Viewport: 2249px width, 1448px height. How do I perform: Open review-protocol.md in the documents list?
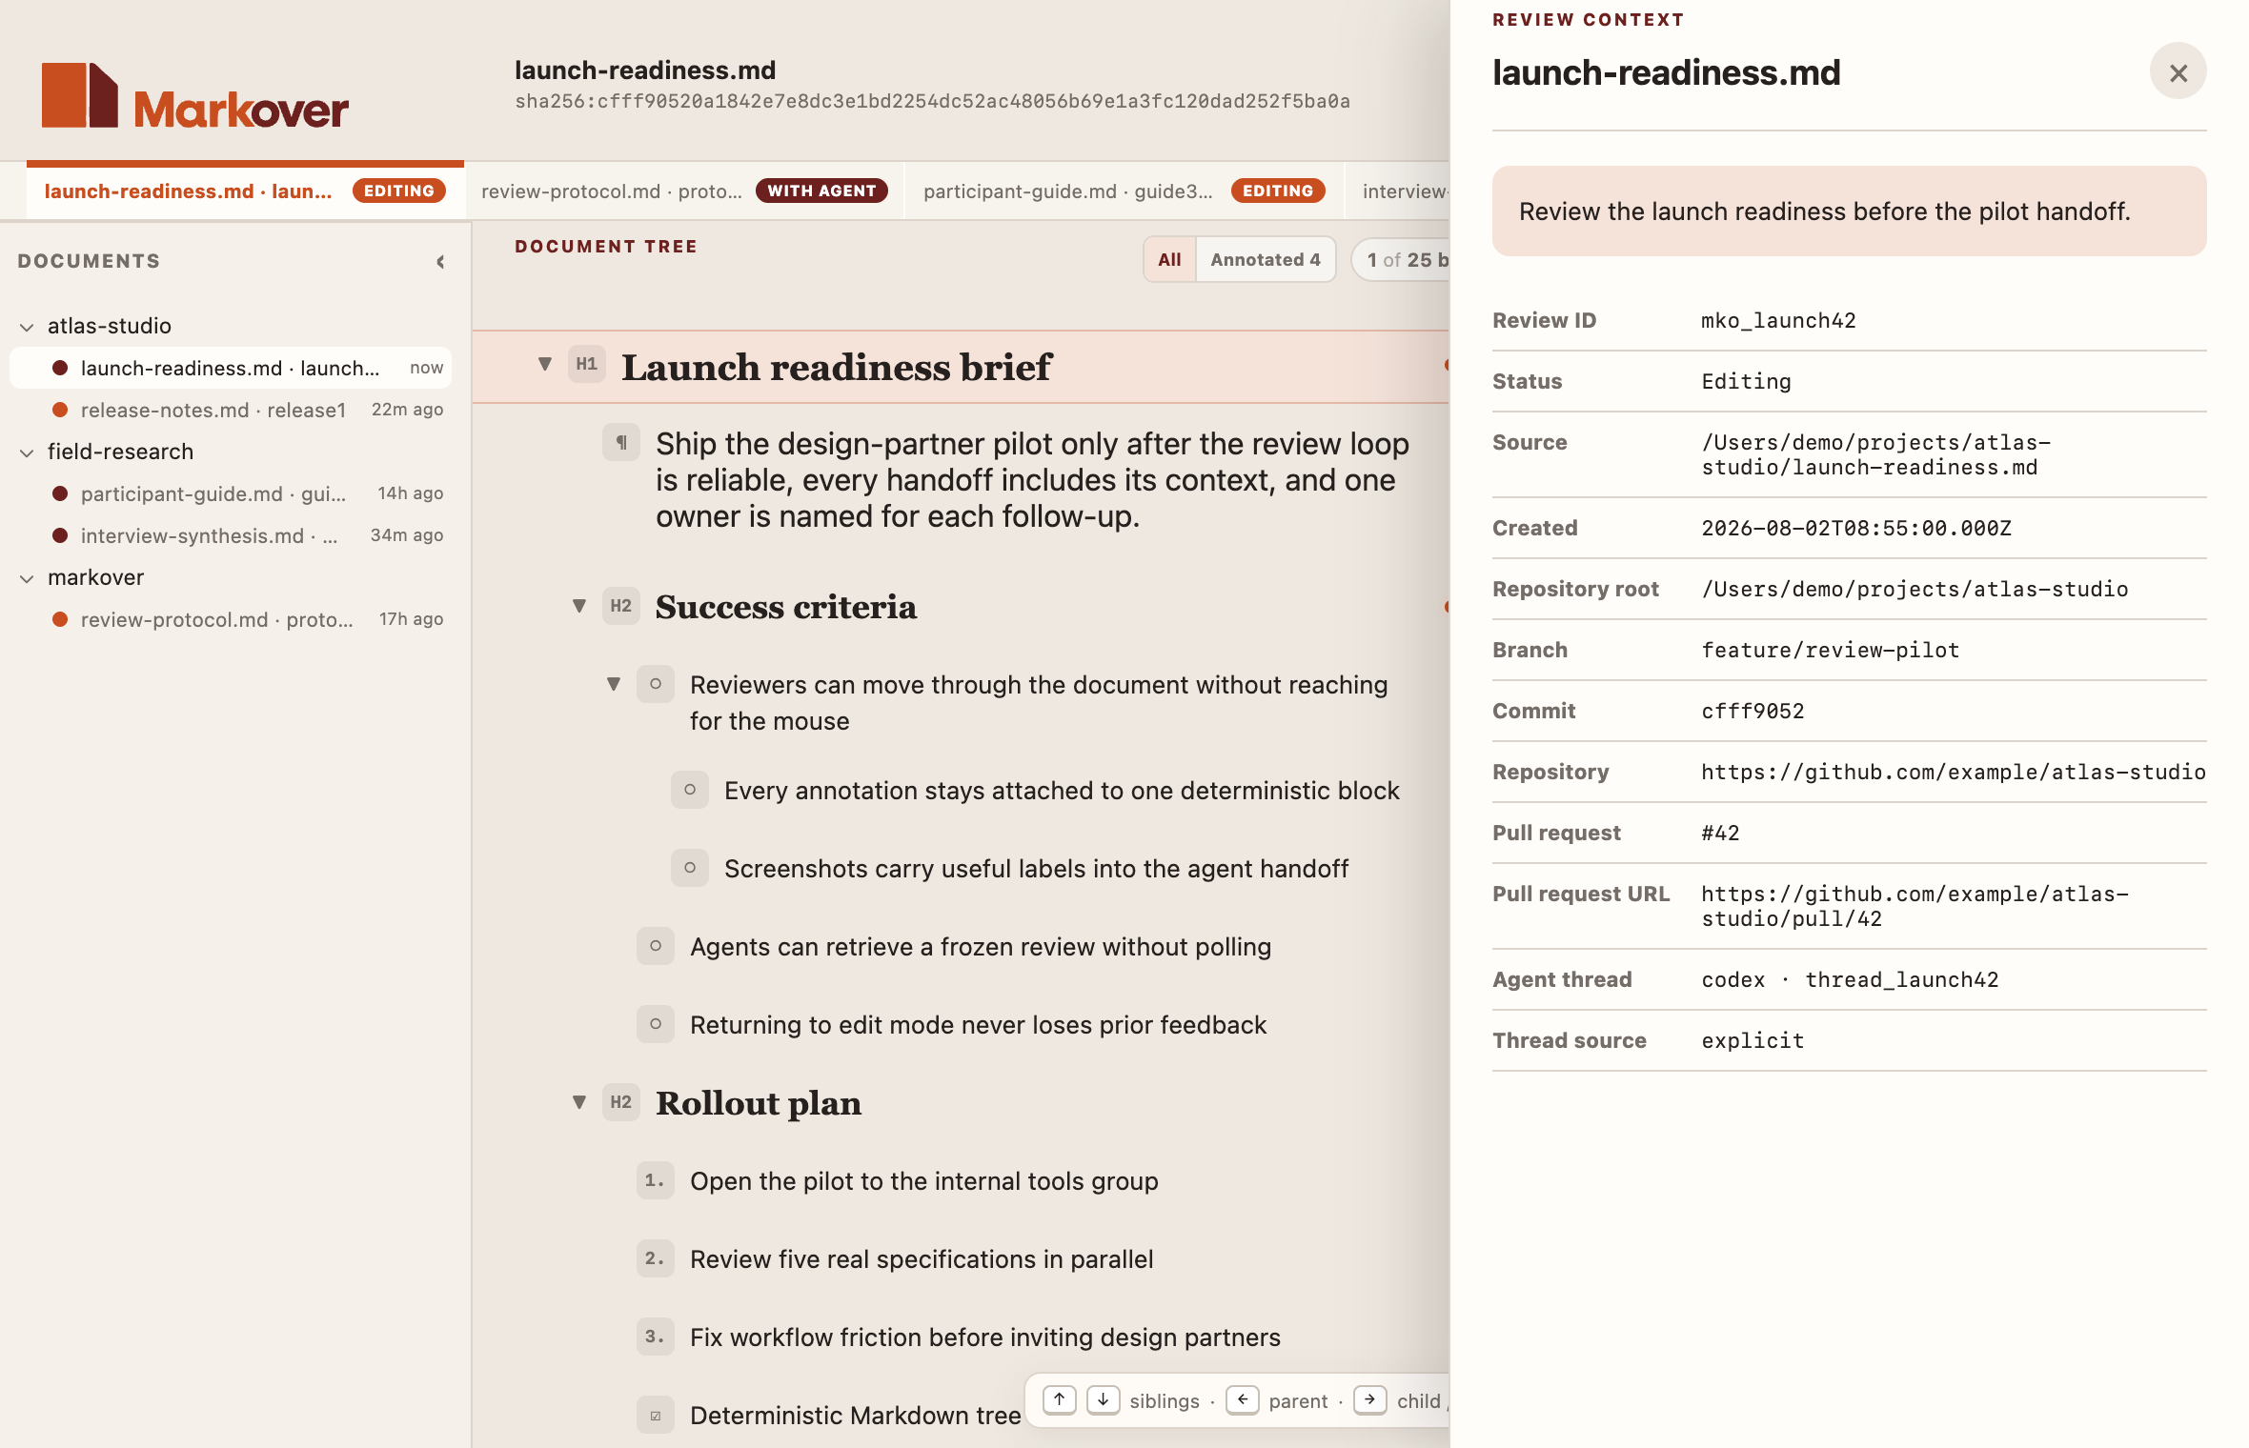230,619
